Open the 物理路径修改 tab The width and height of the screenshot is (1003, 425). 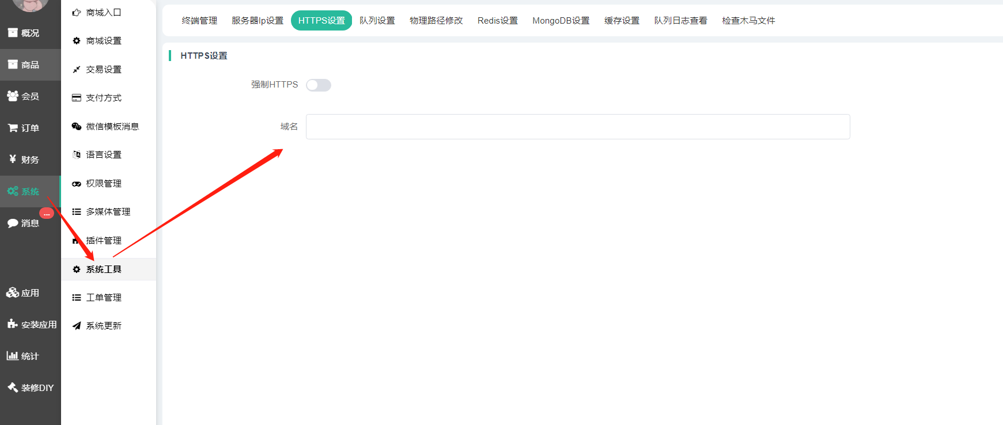coord(436,21)
